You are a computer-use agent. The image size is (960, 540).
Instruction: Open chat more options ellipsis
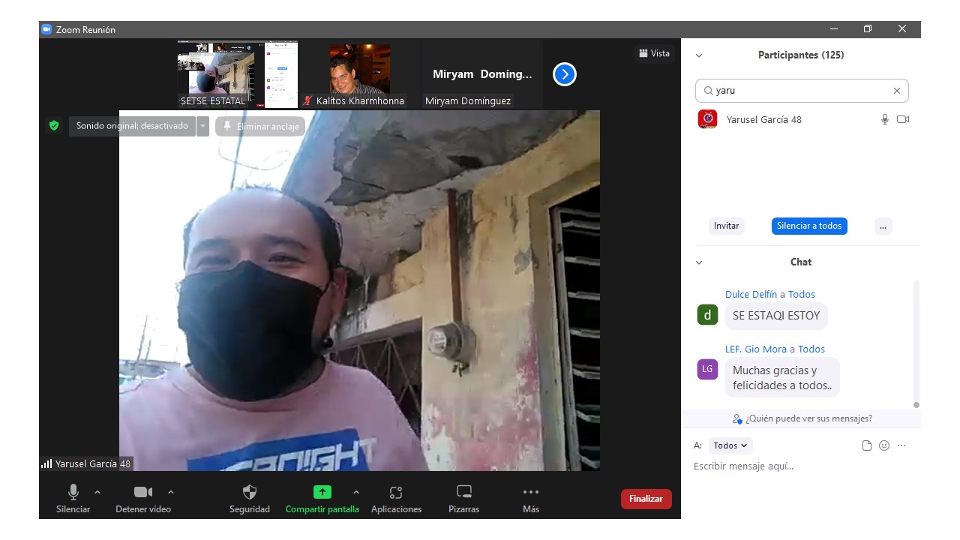901,445
